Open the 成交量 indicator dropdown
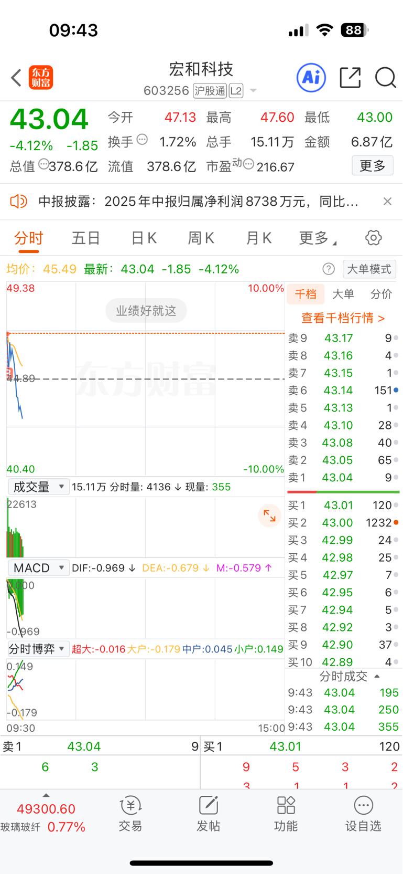403x874 pixels. [x=38, y=487]
